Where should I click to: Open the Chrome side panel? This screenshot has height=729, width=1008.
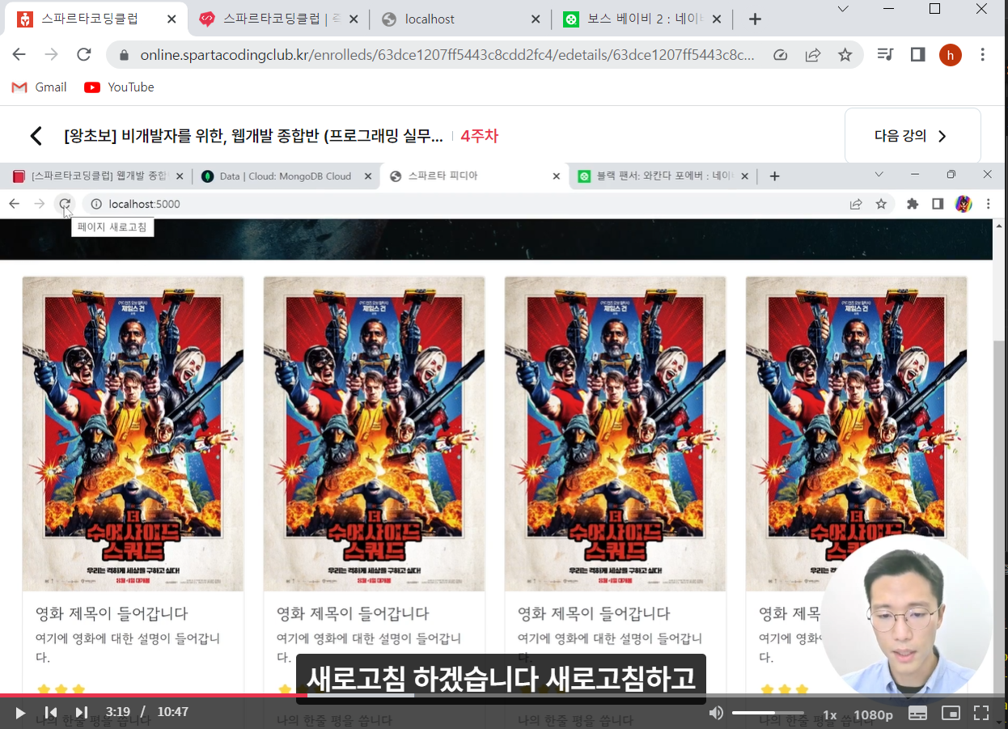click(918, 55)
